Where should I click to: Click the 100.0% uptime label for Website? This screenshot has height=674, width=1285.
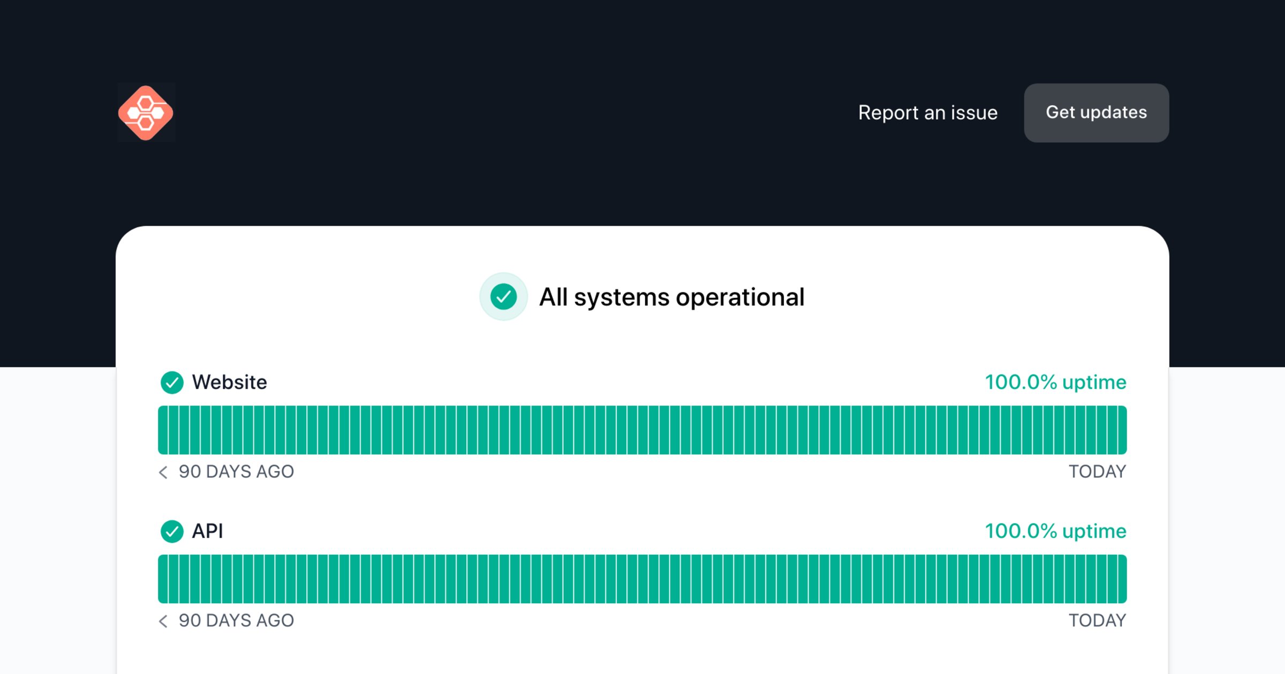pos(1055,382)
